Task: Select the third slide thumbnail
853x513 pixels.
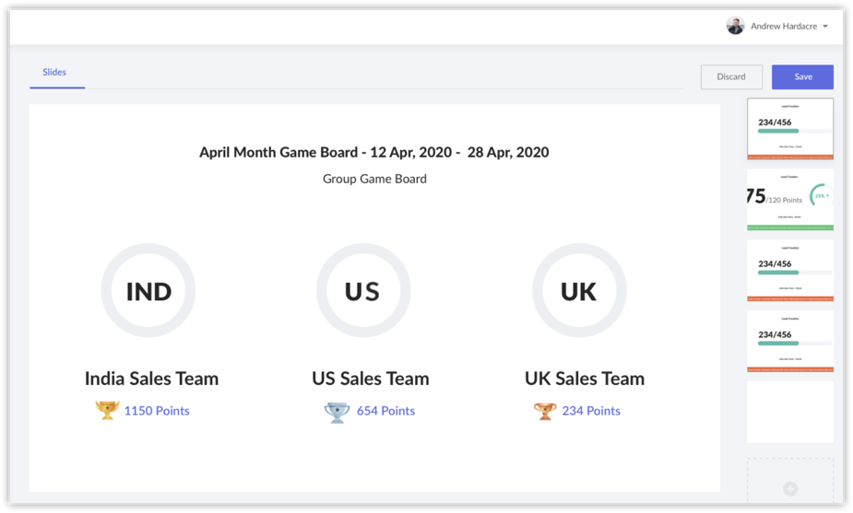Action: 790,271
